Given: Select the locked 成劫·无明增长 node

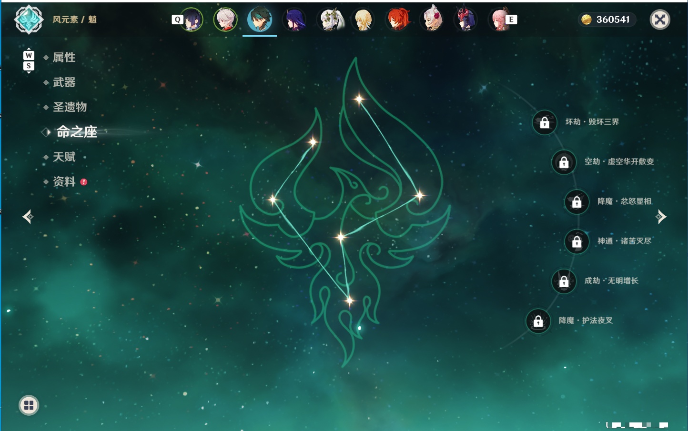Looking at the screenshot, I should tap(564, 281).
